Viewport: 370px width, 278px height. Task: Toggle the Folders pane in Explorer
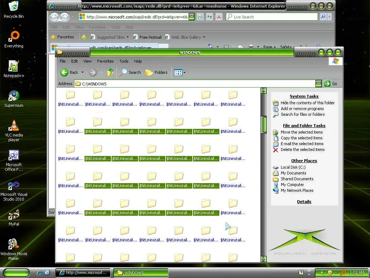click(x=156, y=72)
